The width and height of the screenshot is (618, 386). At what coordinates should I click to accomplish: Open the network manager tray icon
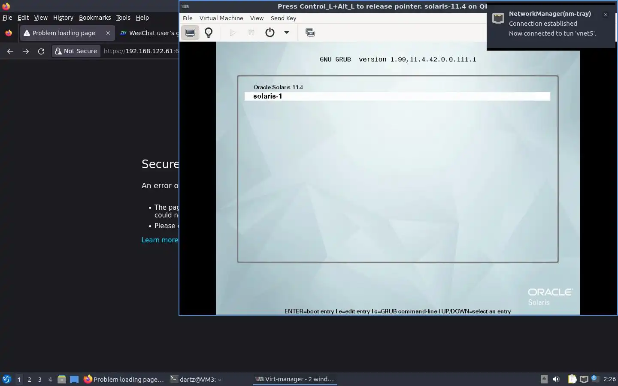pyautogui.click(x=584, y=379)
